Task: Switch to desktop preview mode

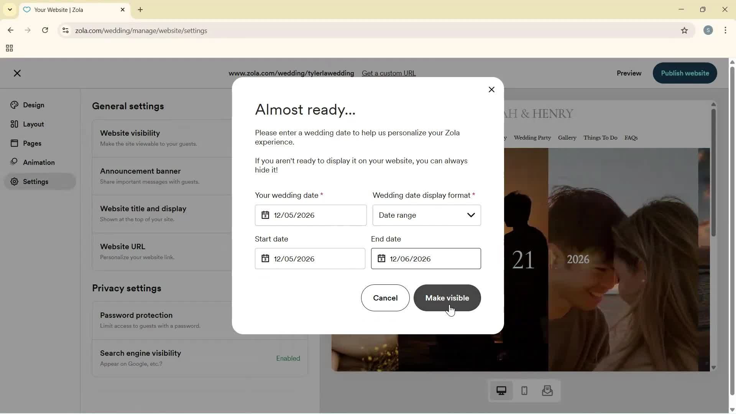Action: 501,391
